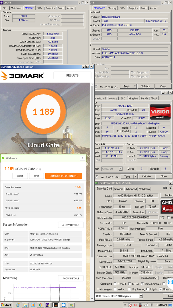
Task: Launch Internet Explorer from the taskbar
Action: coord(18,305)
